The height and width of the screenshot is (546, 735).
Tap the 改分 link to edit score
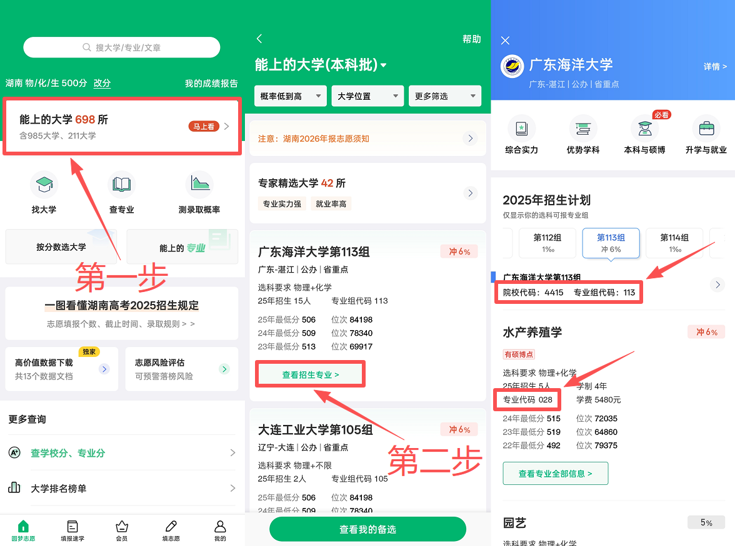(x=102, y=83)
